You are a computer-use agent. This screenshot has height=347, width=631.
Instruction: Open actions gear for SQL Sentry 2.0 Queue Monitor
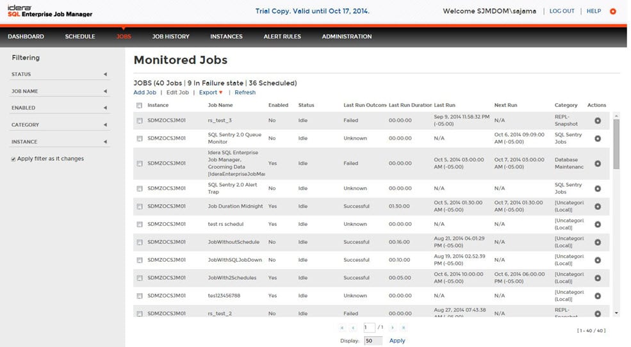pos(597,138)
